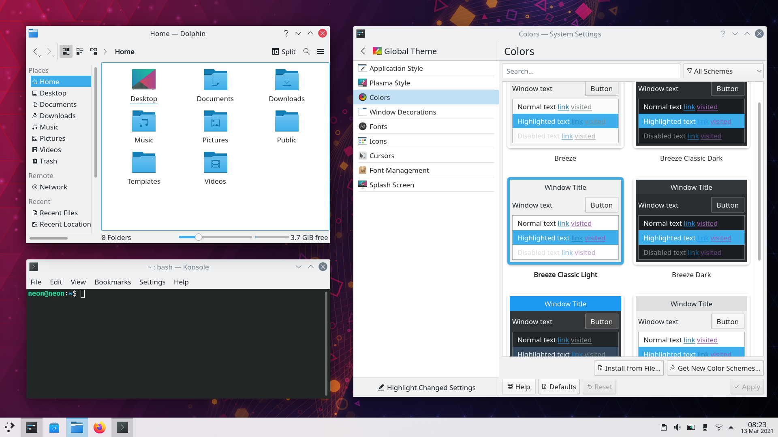This screenshot has height=437, width=778.
Task: Open Konsole Edit menu
Action: [56, 282]
